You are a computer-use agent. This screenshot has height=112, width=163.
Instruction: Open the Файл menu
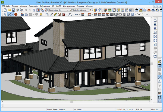tap(8, 6)
